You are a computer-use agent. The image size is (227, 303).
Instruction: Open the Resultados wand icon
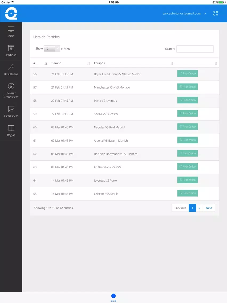pyautogui.click(x=11, y=67)
